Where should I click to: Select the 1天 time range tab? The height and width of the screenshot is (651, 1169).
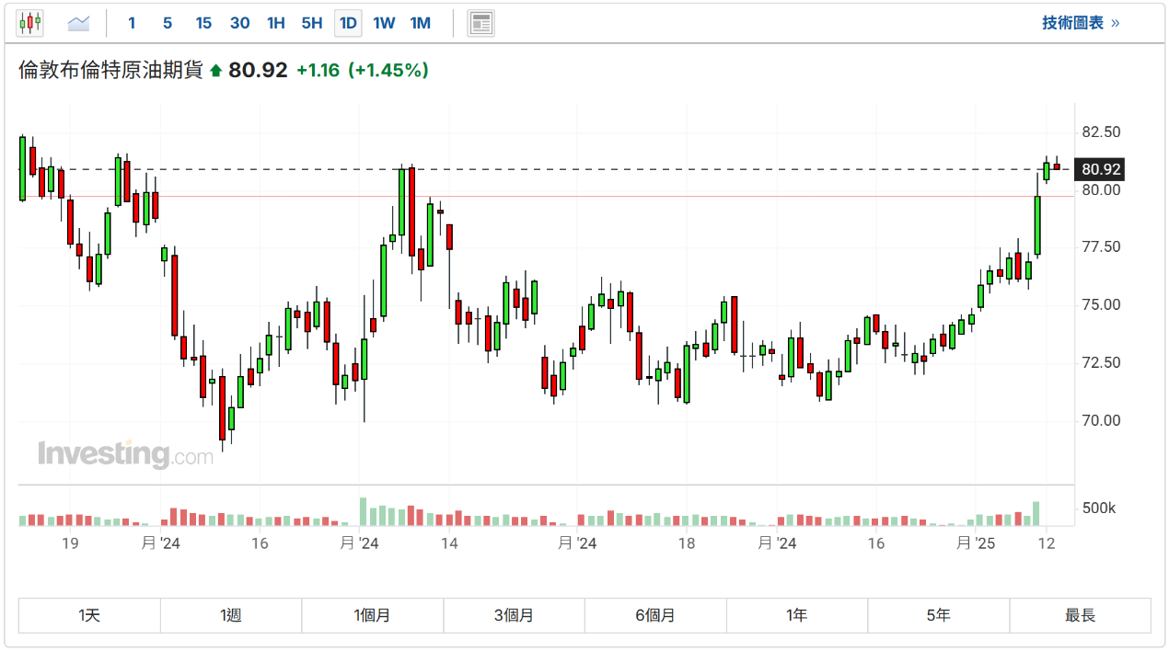coord(89,615)
